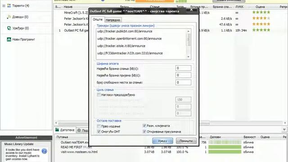This screenshot has width=288, height=162.
Task: Click the Највећа брзина слања input field
Action: 183,68
